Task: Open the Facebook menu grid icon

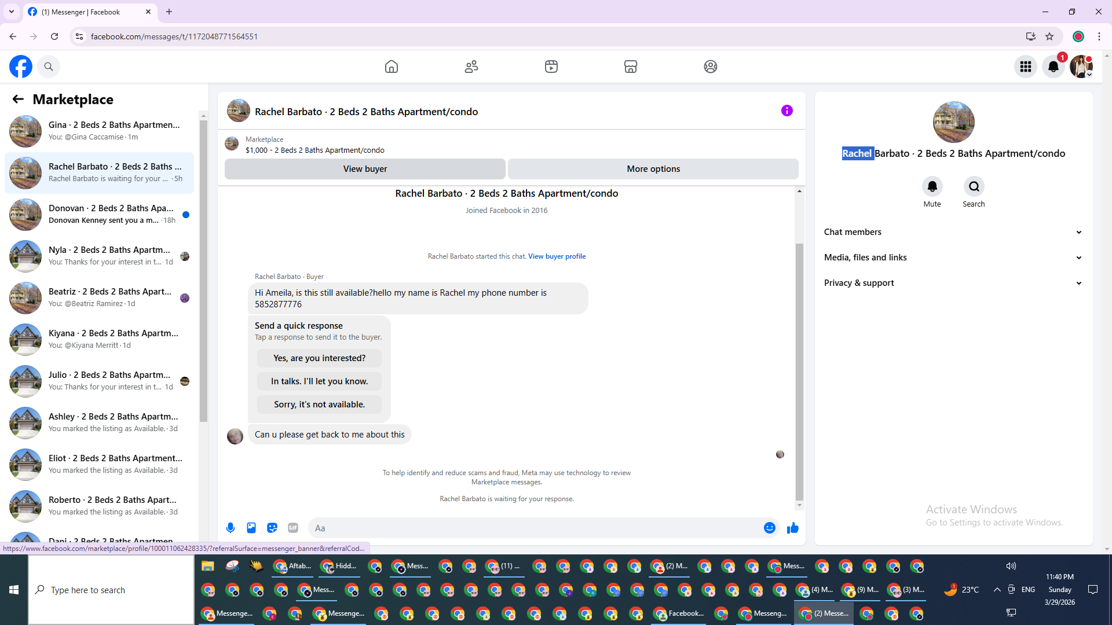Action: [x=1026, y=67]
